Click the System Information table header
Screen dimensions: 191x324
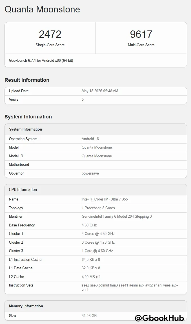[x=25, y=129]
